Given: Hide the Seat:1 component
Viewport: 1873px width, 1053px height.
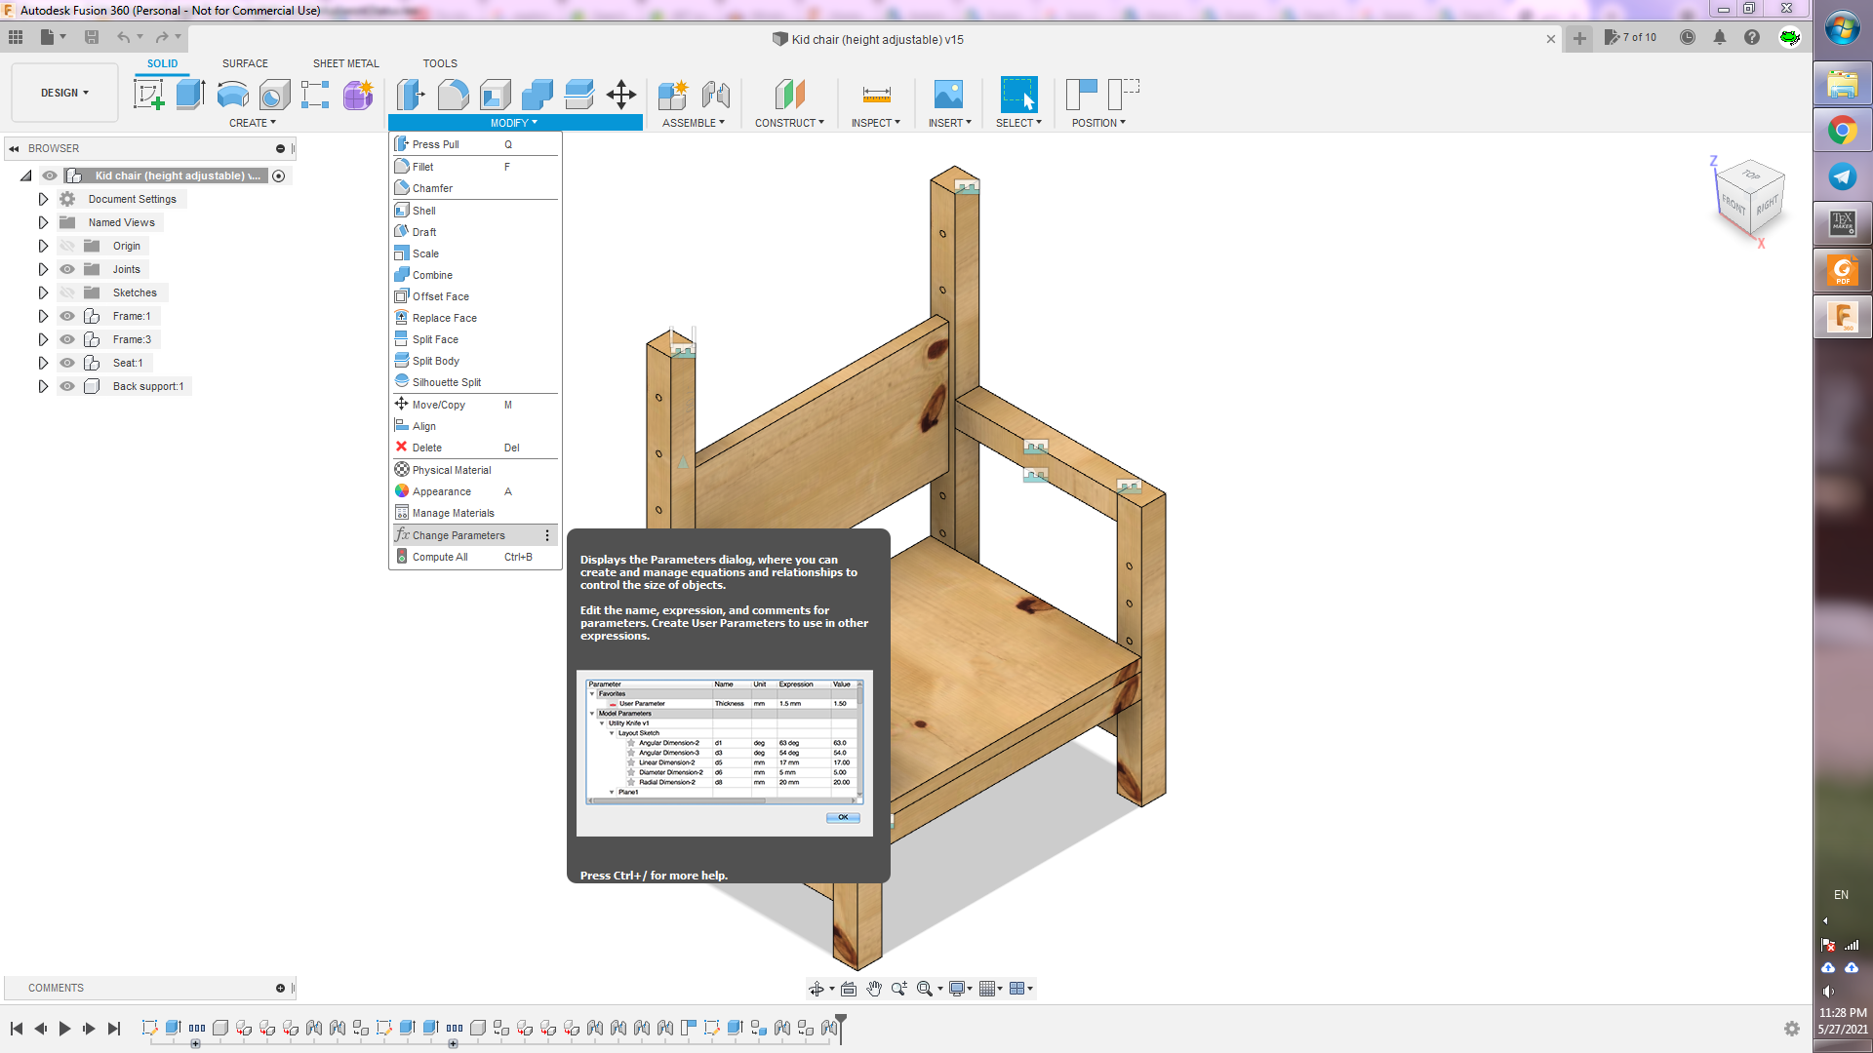Looking at the screenshot, I should [x=66, y=363].
